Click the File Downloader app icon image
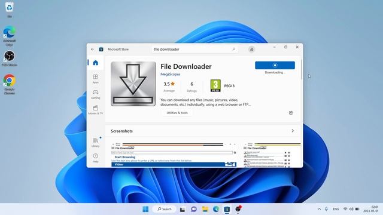This screenshot has width=383, height=215. click(133, 84)
